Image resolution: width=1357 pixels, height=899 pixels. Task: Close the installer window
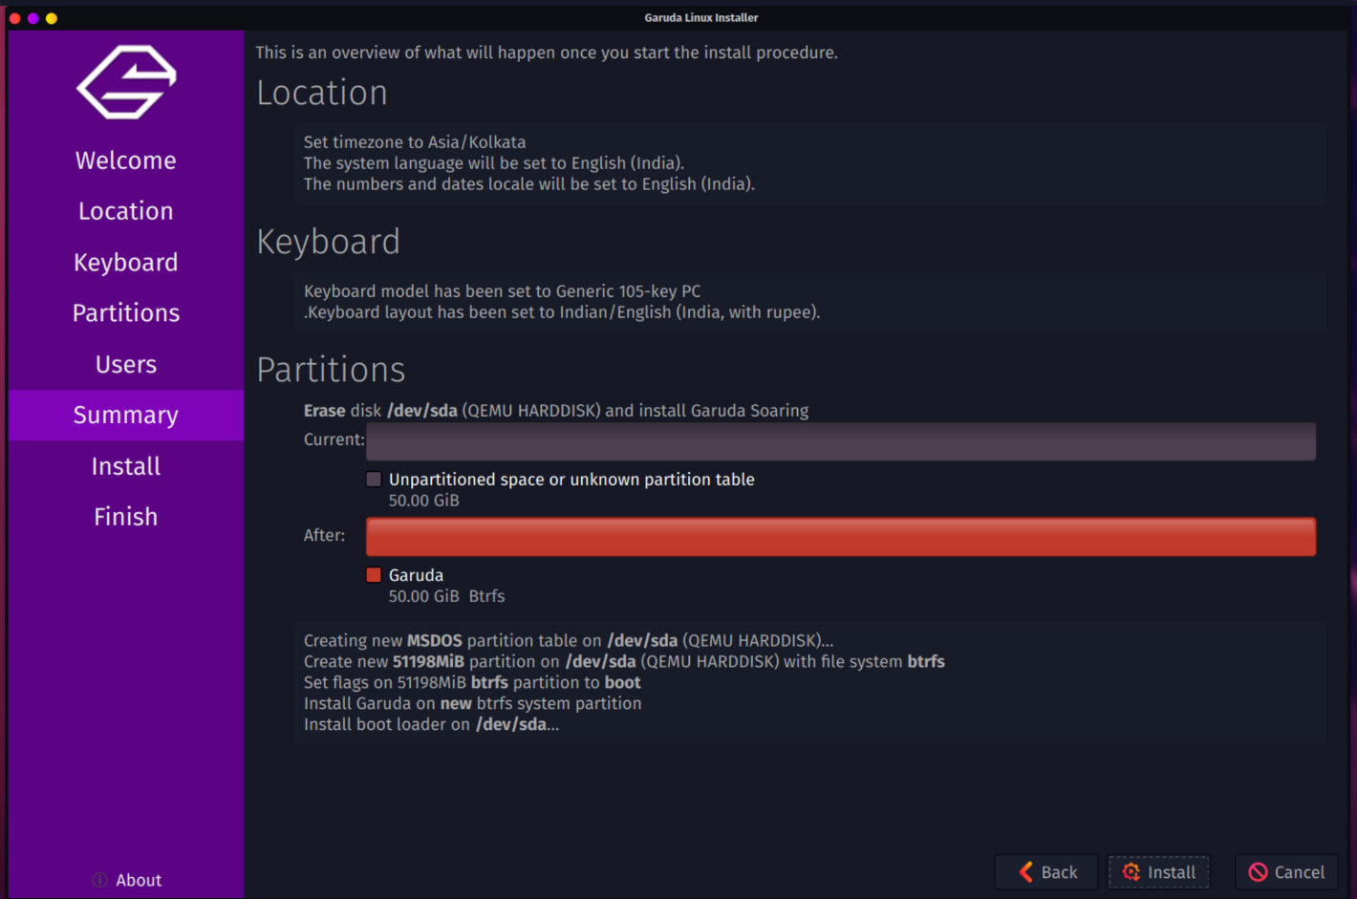click(x=14, y=17)
